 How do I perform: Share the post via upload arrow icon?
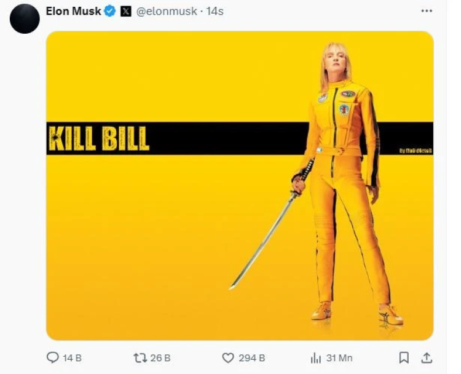427,357
